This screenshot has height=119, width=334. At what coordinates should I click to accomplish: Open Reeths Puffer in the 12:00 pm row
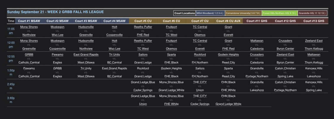click(x=143, y=41)
